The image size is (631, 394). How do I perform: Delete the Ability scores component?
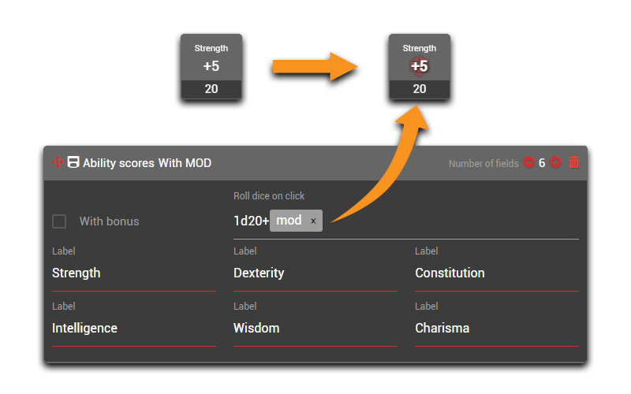click(x=574, y=163)
